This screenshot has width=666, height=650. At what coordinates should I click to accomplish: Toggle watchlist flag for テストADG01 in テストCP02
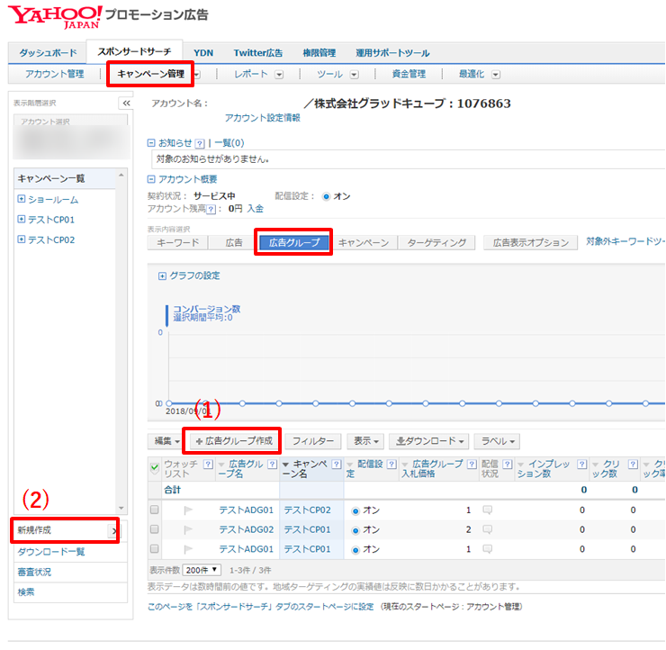[x=188, y=510]
